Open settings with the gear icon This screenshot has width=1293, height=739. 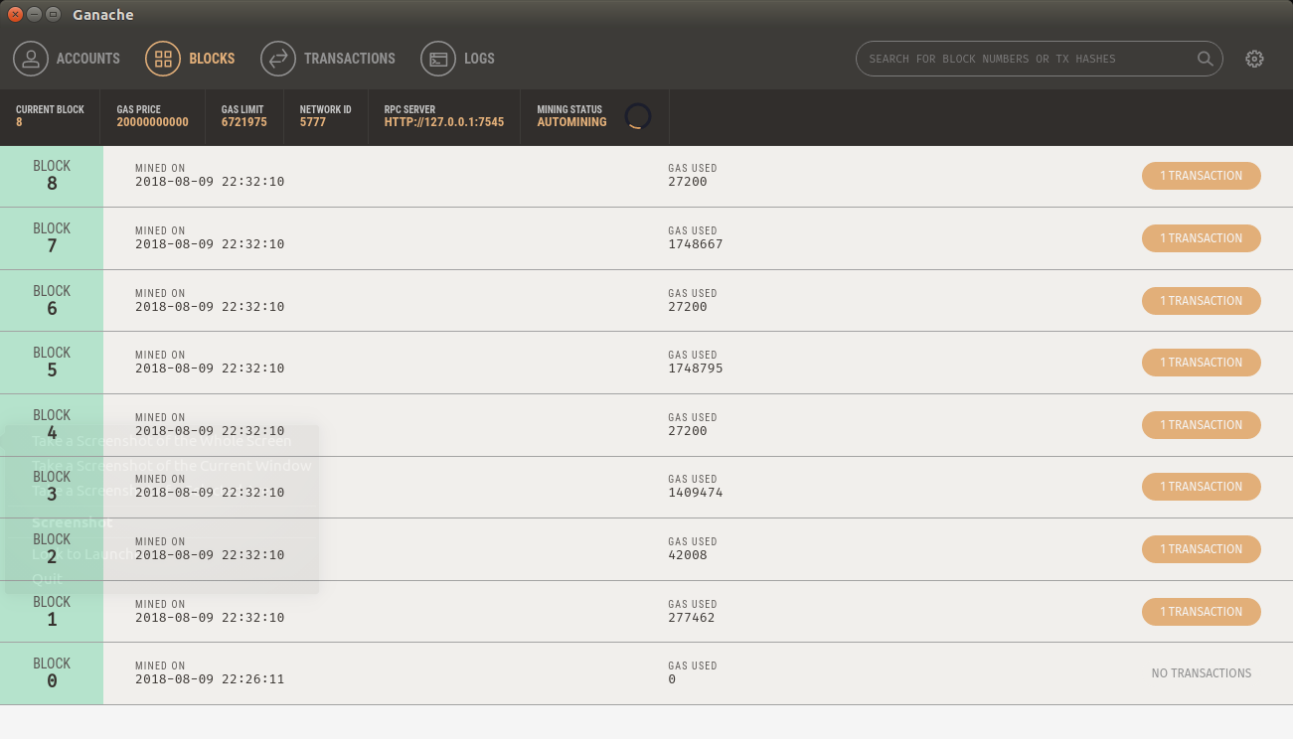[1254, 59]
